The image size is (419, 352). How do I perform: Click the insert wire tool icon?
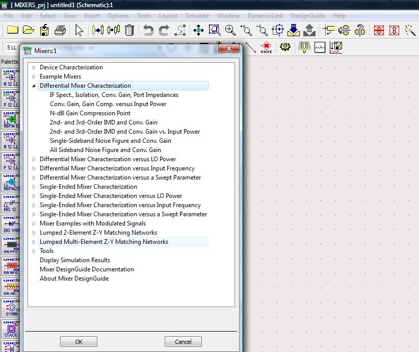(x=251, y=47)
